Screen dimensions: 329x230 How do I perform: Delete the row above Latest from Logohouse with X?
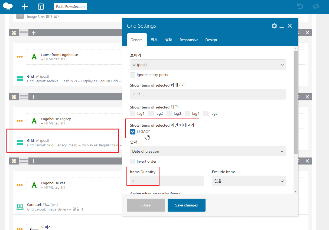click(307, 33)
